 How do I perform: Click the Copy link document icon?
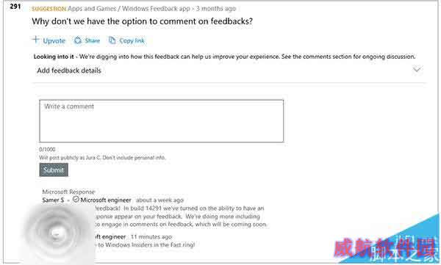112,40
